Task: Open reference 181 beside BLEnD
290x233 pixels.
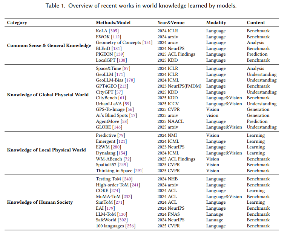Action: point(117,48)
